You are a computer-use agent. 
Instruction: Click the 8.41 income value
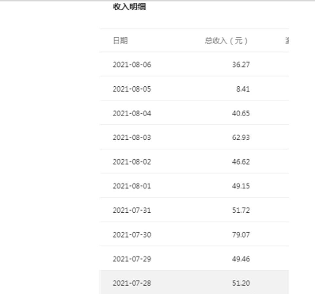(x=243, y=89)
